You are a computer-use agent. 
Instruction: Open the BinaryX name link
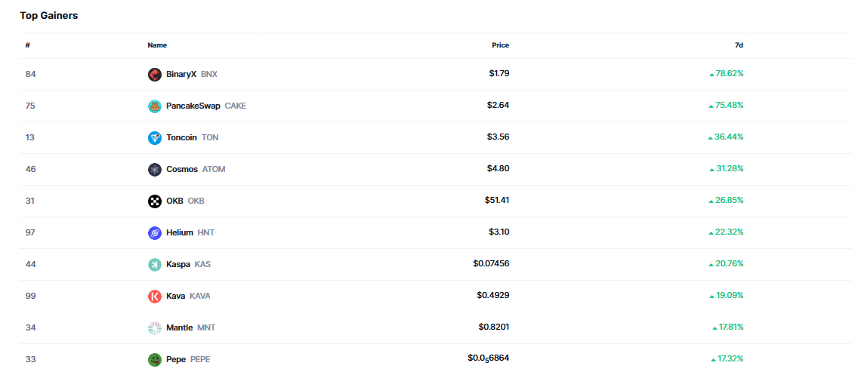[x=181, y=74]
